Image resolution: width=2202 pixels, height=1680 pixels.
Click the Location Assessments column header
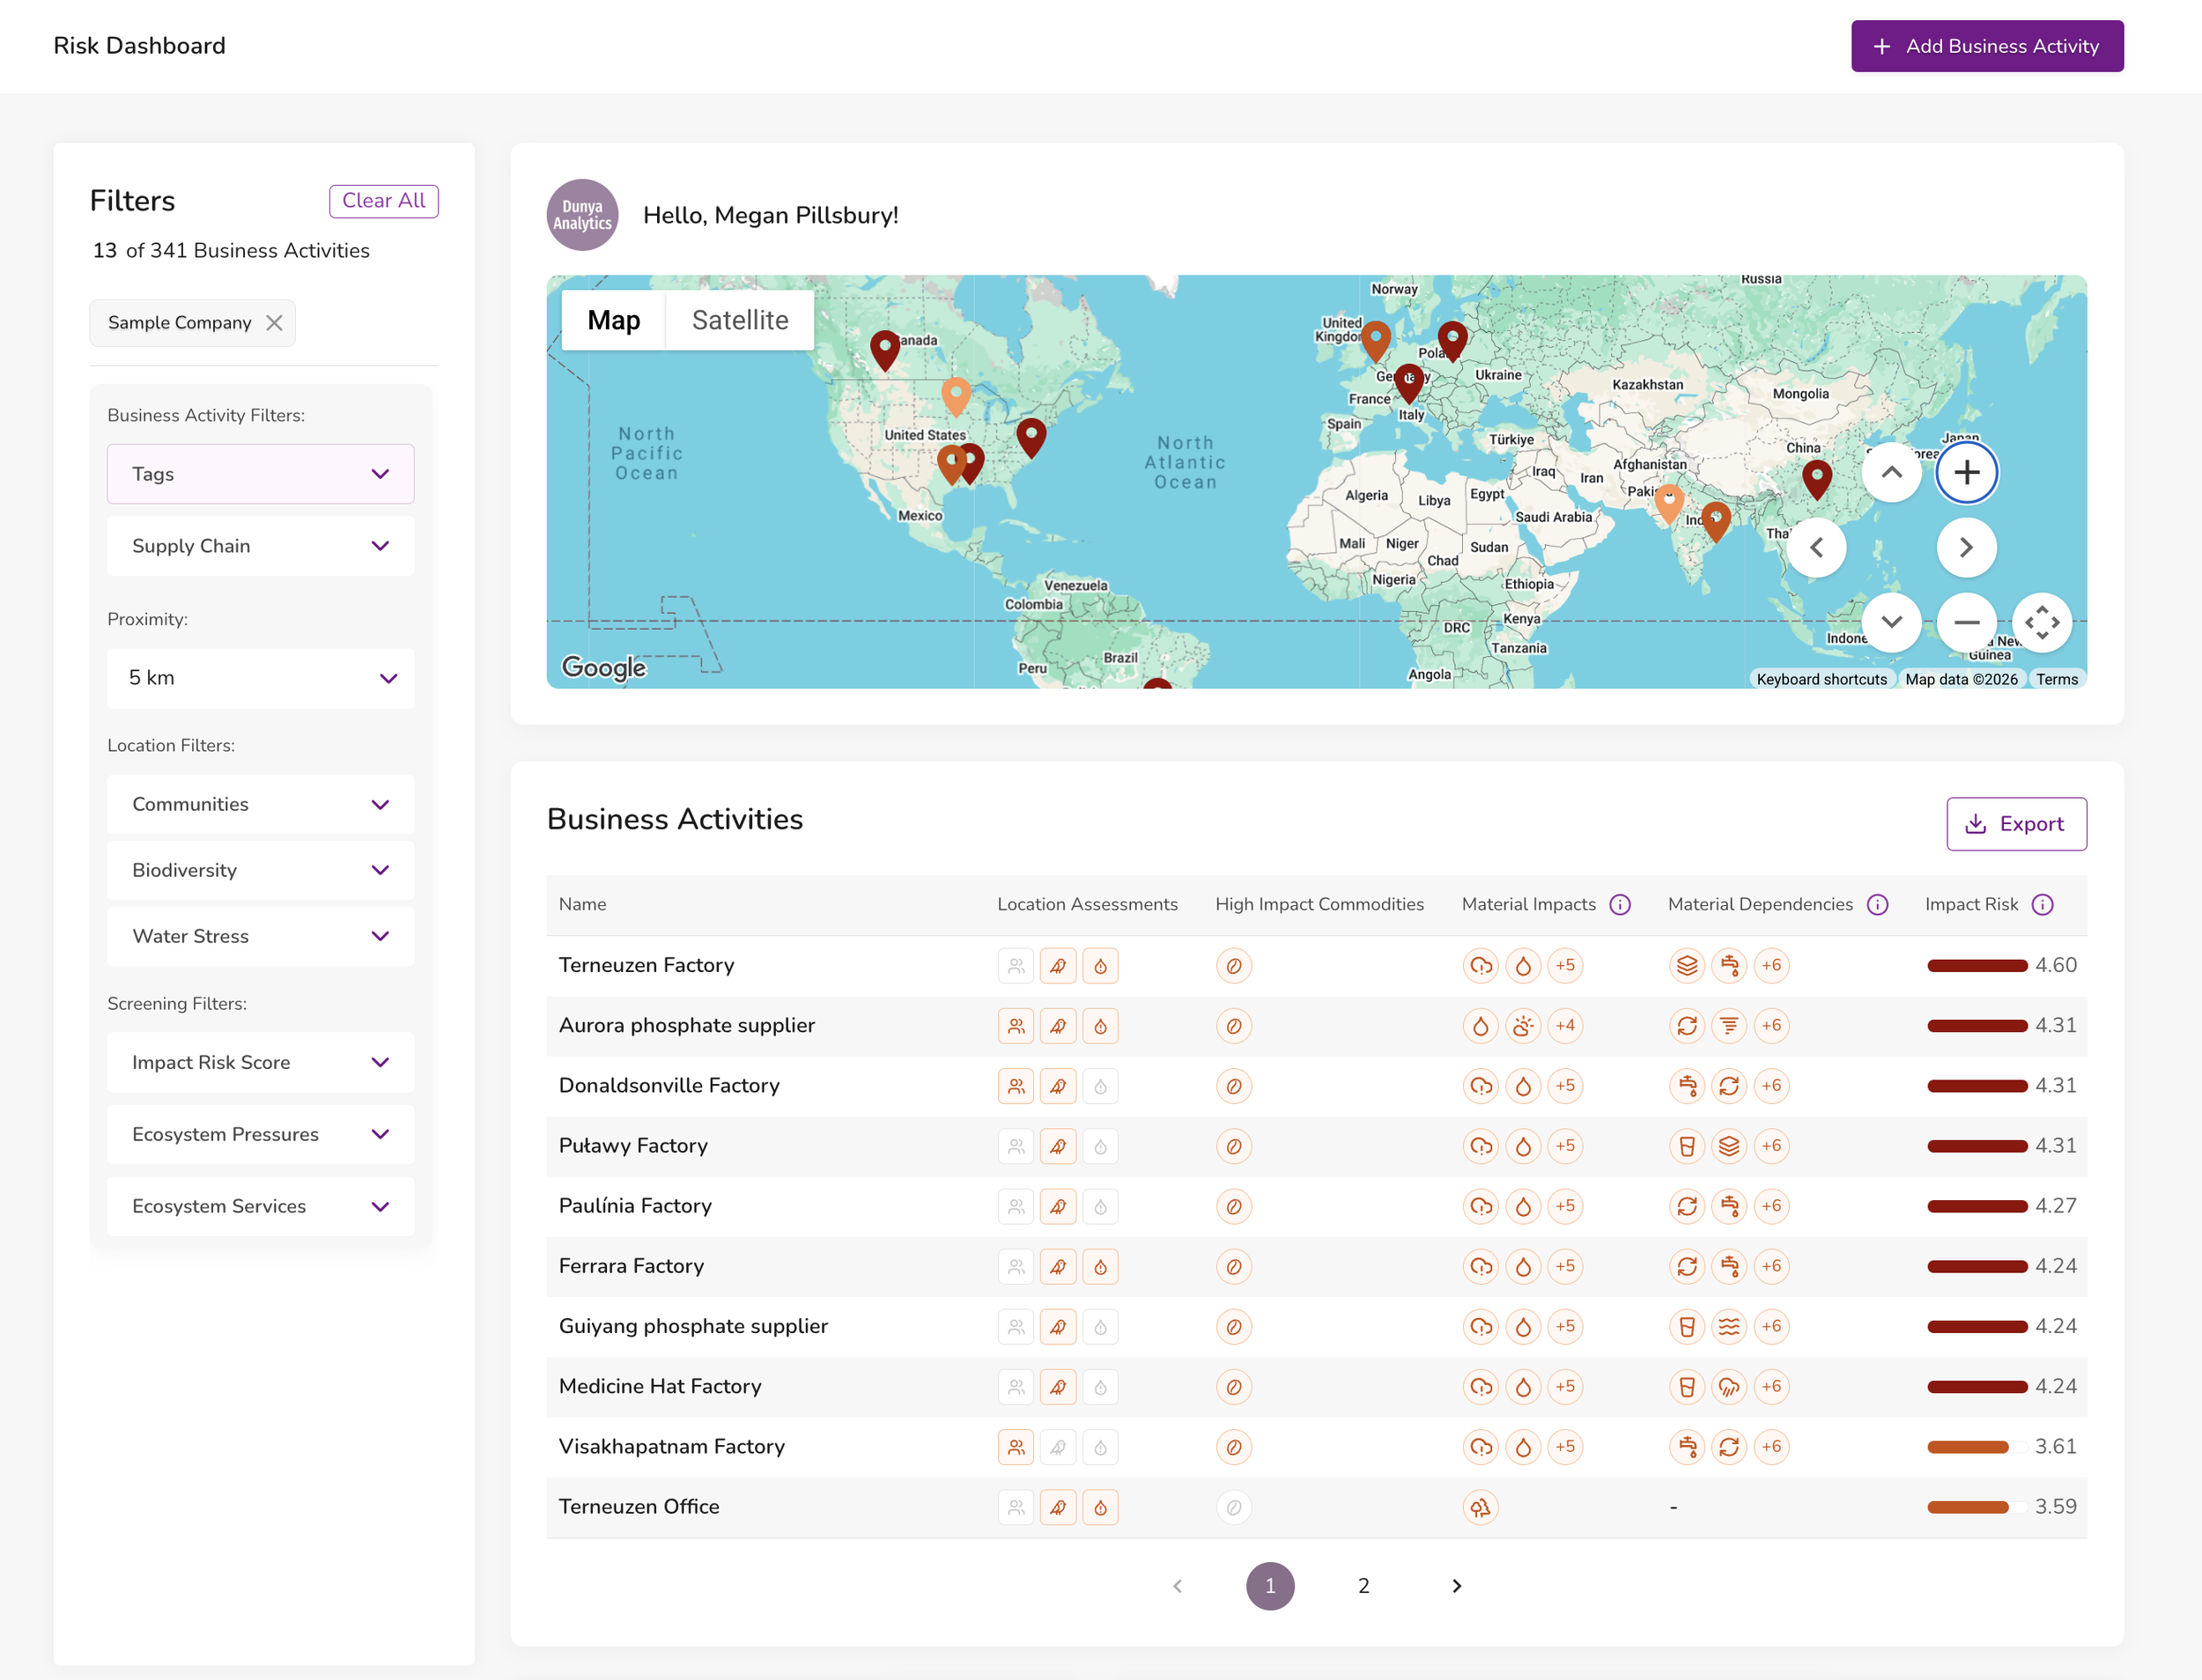(x=1088, y=904)
